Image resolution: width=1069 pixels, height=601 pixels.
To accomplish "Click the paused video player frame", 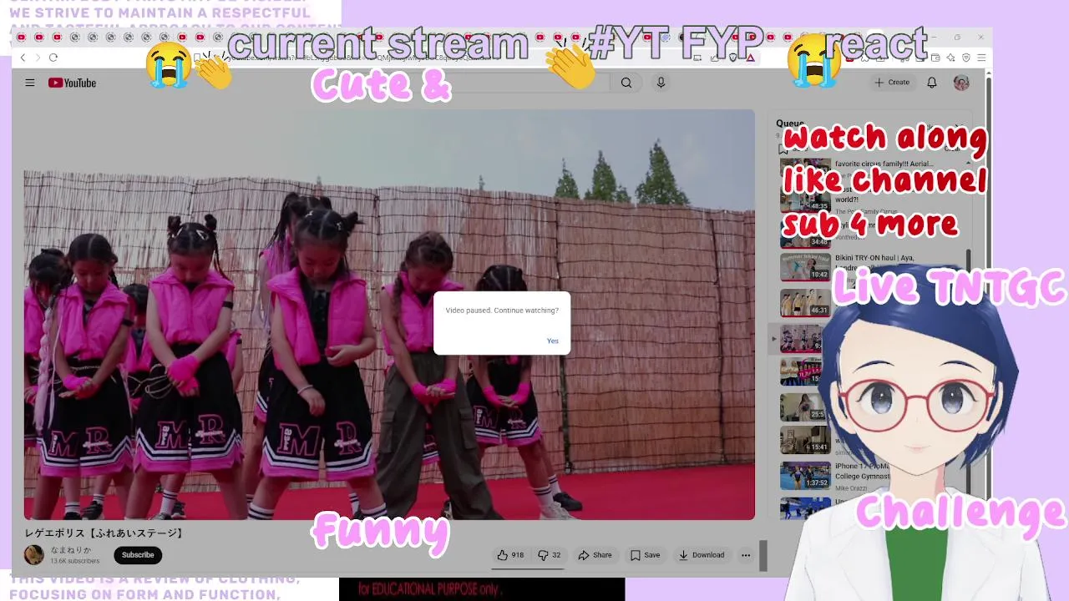I will click(x=389, y=315).
